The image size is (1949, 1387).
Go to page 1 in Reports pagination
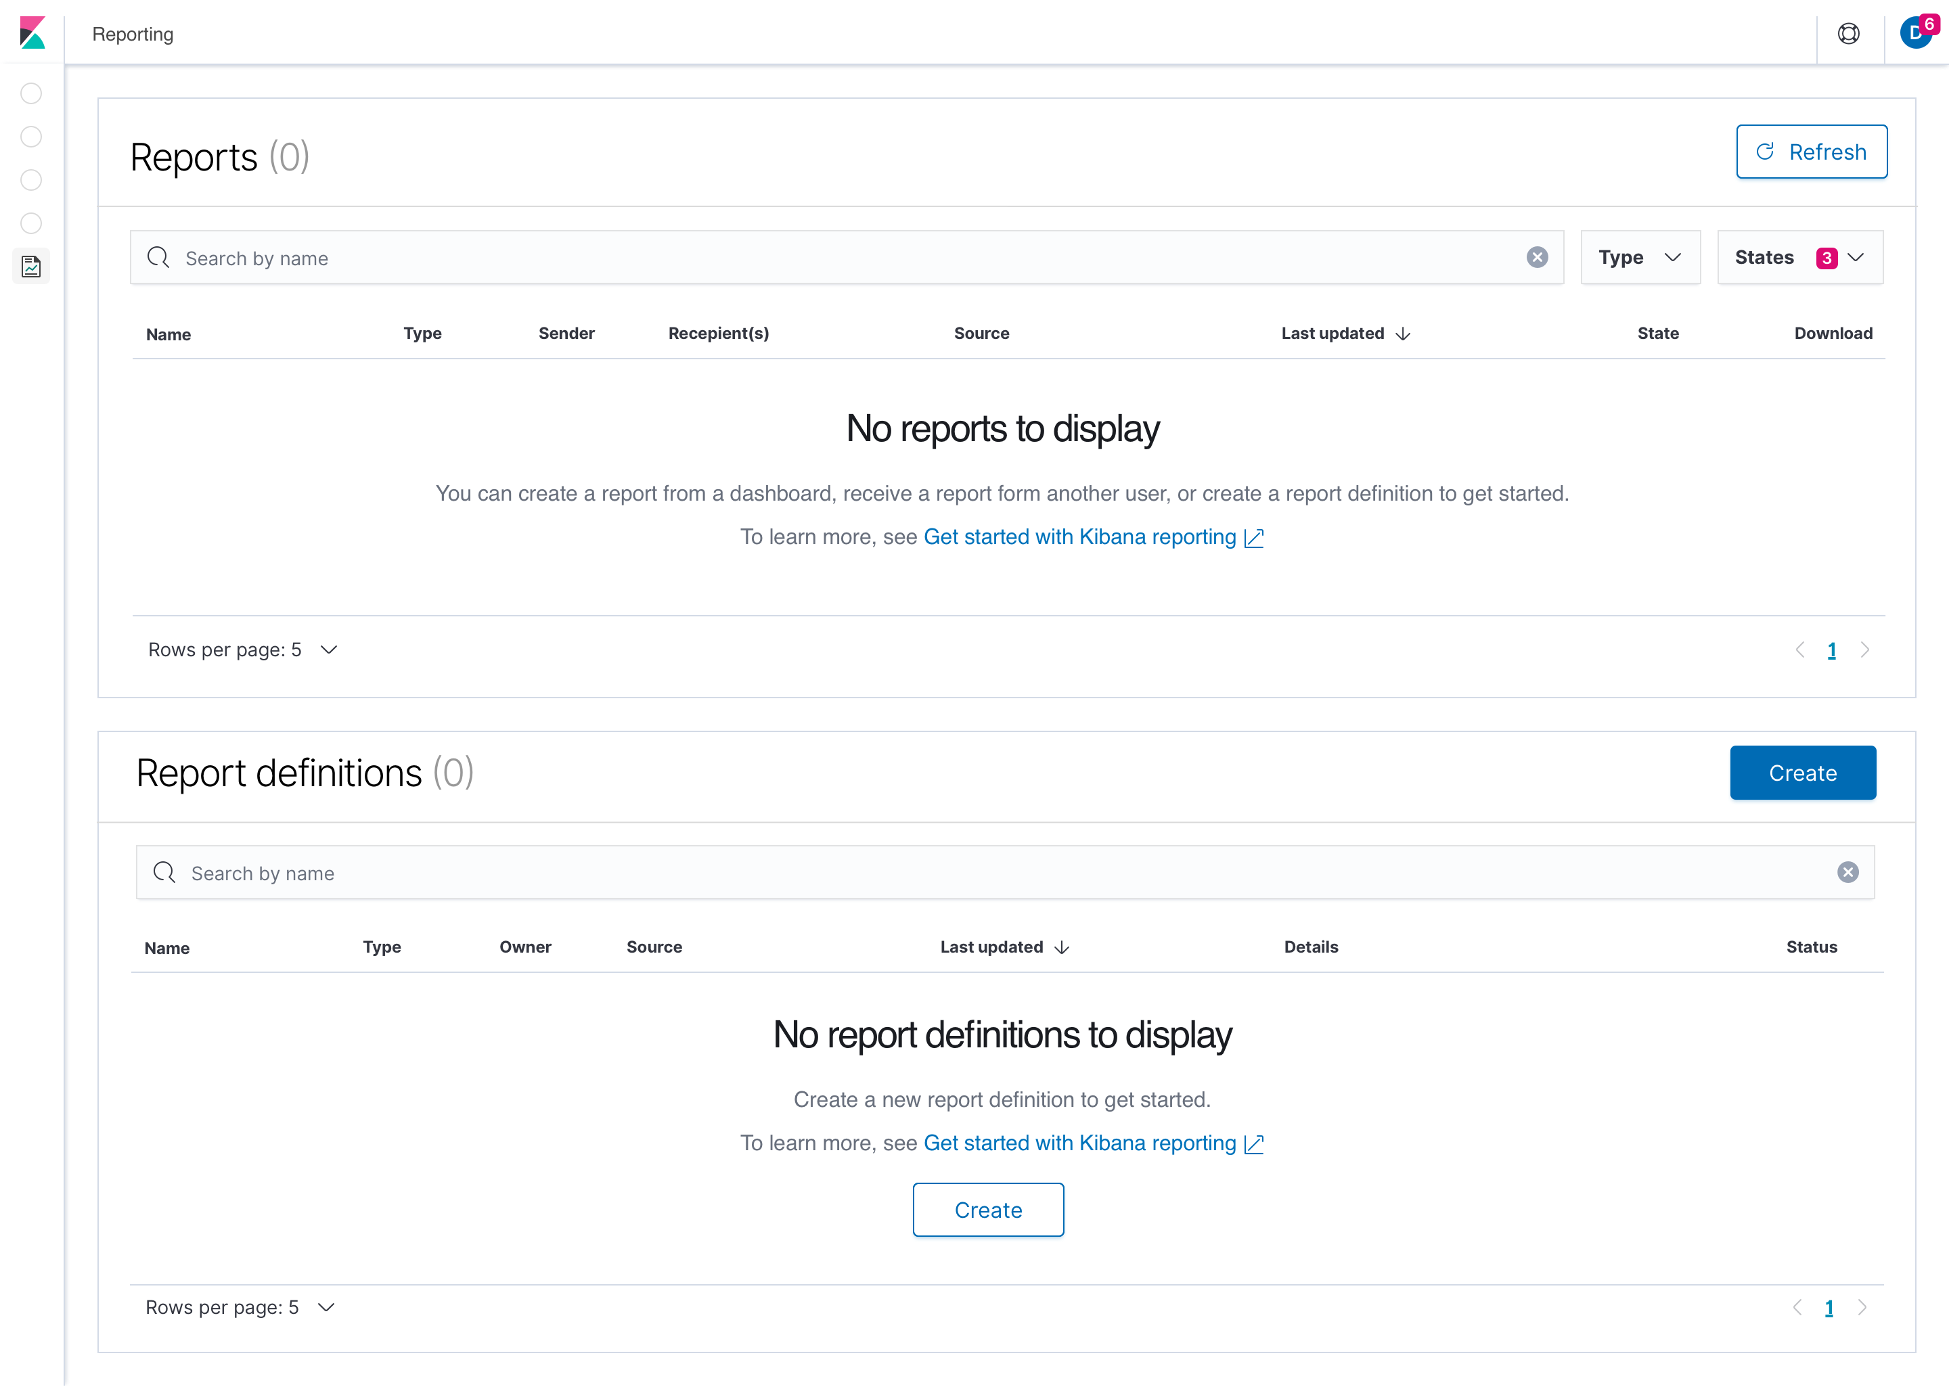[x=1831, y=651]
